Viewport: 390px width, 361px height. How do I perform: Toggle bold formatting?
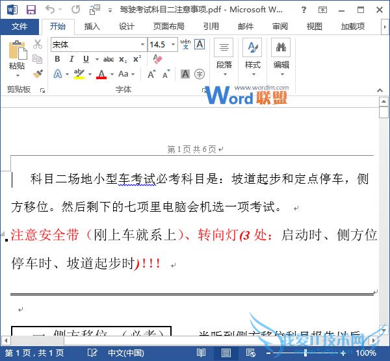point(57,59)
